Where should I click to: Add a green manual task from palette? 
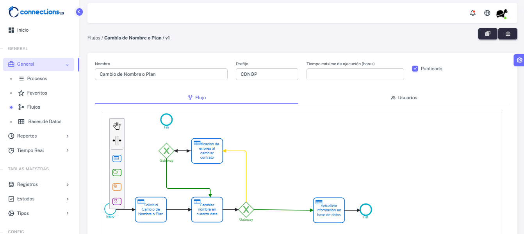(117, 172)
